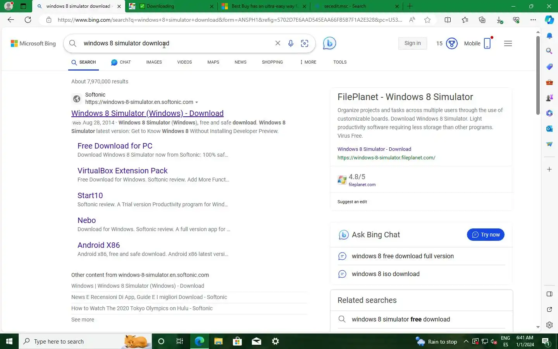
Task: Select the CHAT search category
Action: 121,62
